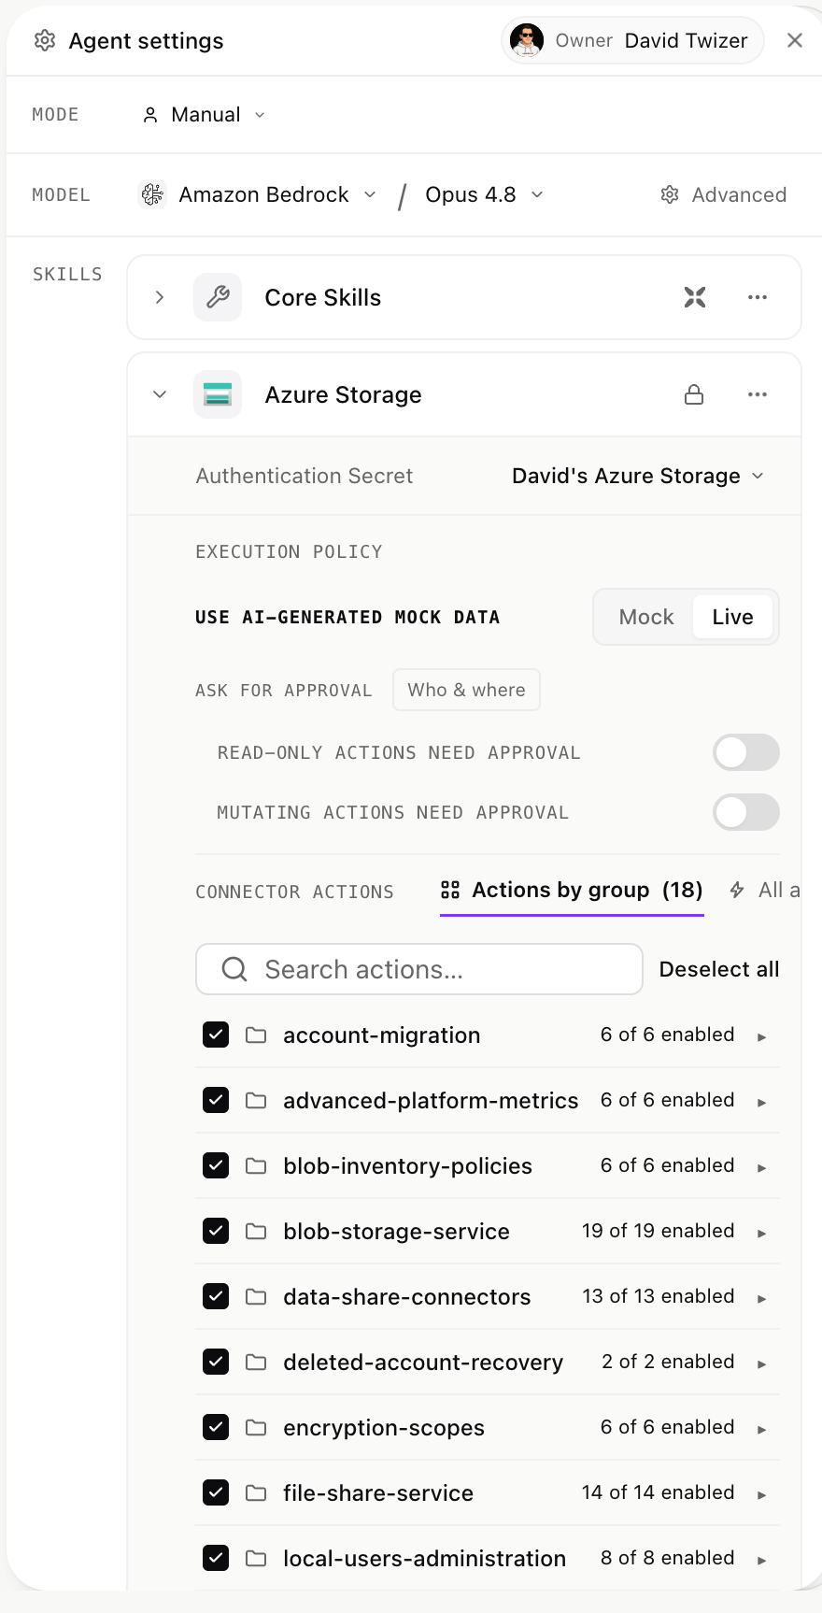Click the magnifier icon in search actions

234,969
